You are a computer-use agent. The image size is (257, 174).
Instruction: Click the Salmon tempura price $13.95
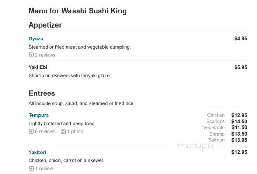239,140
